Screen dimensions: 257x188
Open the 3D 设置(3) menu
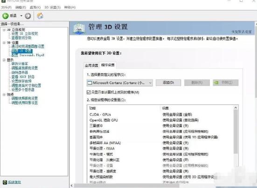pos(52,7)
